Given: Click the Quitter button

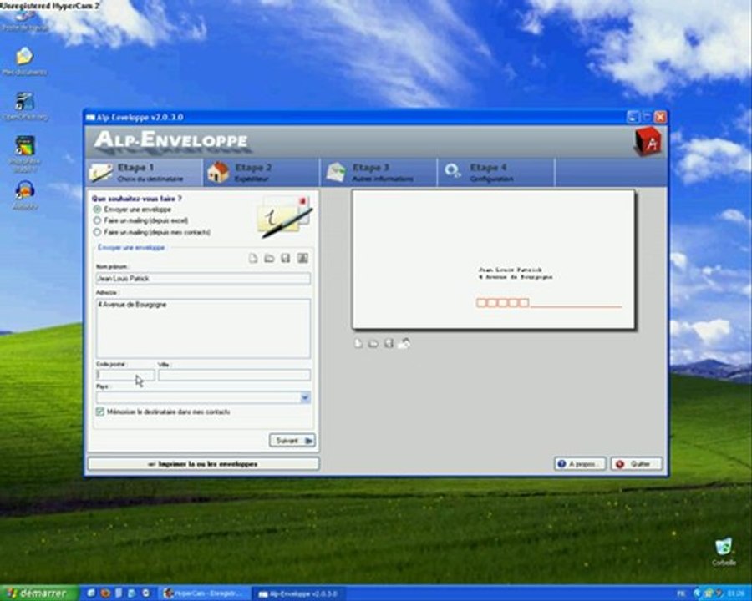Looking at the screenshot, I should [637, 464].
